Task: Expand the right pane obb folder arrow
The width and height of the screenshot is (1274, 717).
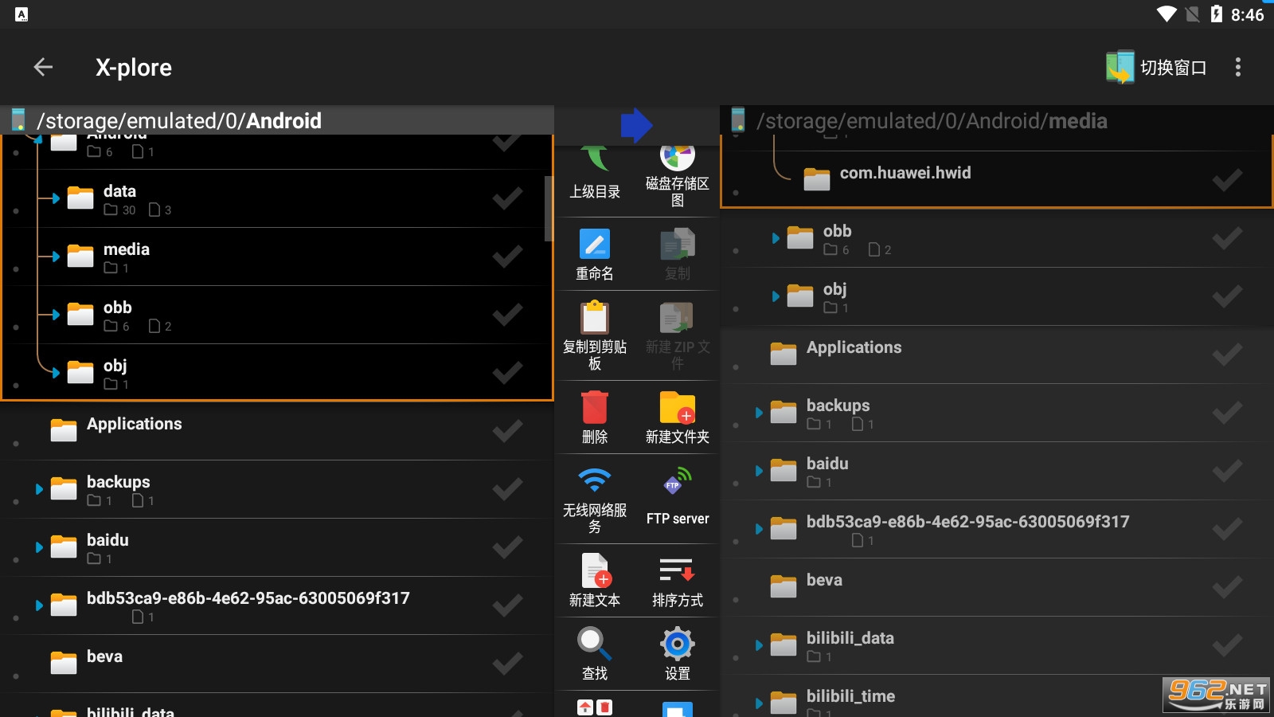Action: [776, 238]
